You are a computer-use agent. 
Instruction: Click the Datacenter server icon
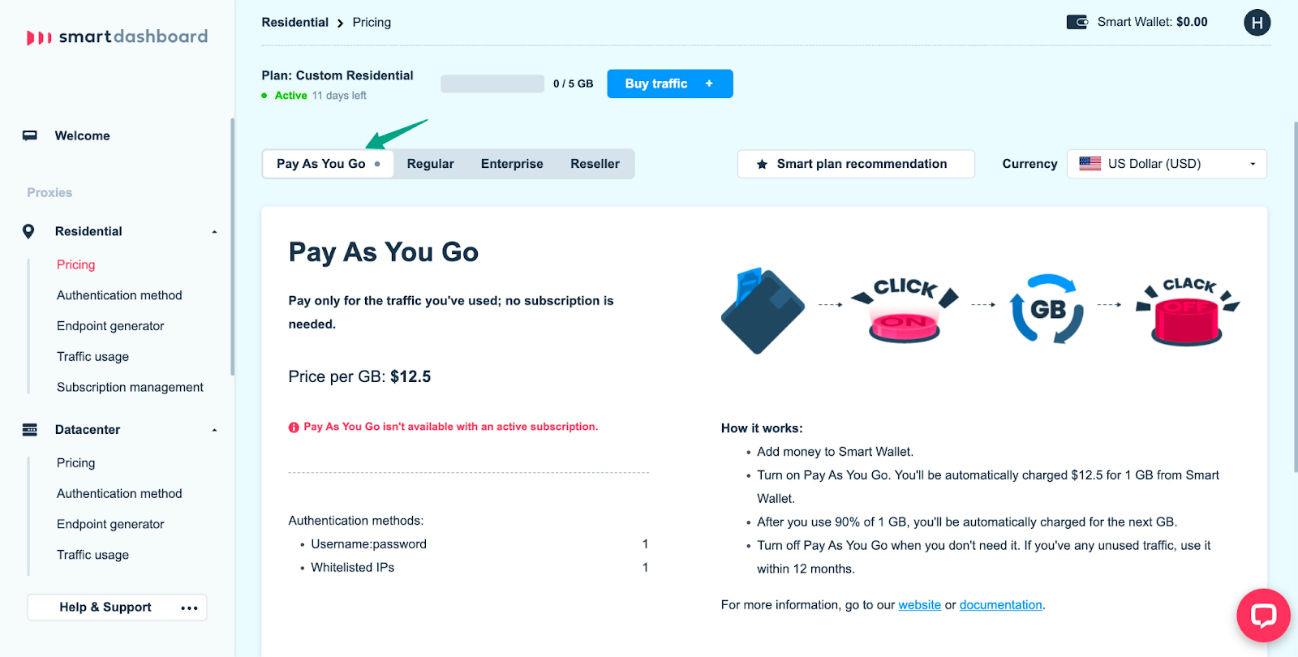(30, 430)
